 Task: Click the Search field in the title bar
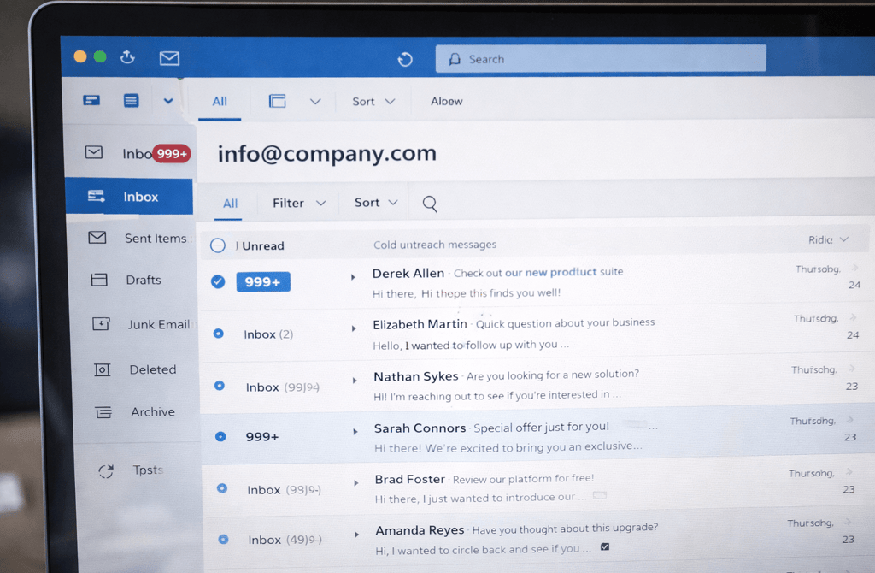tap(598, 58)
